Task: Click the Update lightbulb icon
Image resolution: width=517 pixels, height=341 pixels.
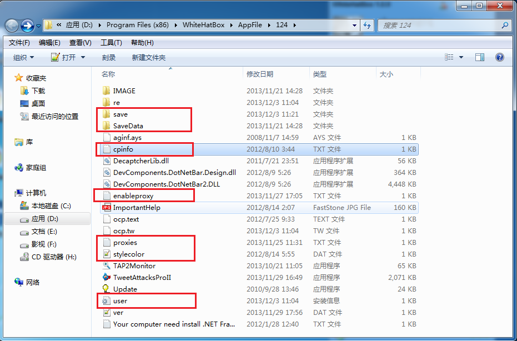Action: [x=107, y=289]
